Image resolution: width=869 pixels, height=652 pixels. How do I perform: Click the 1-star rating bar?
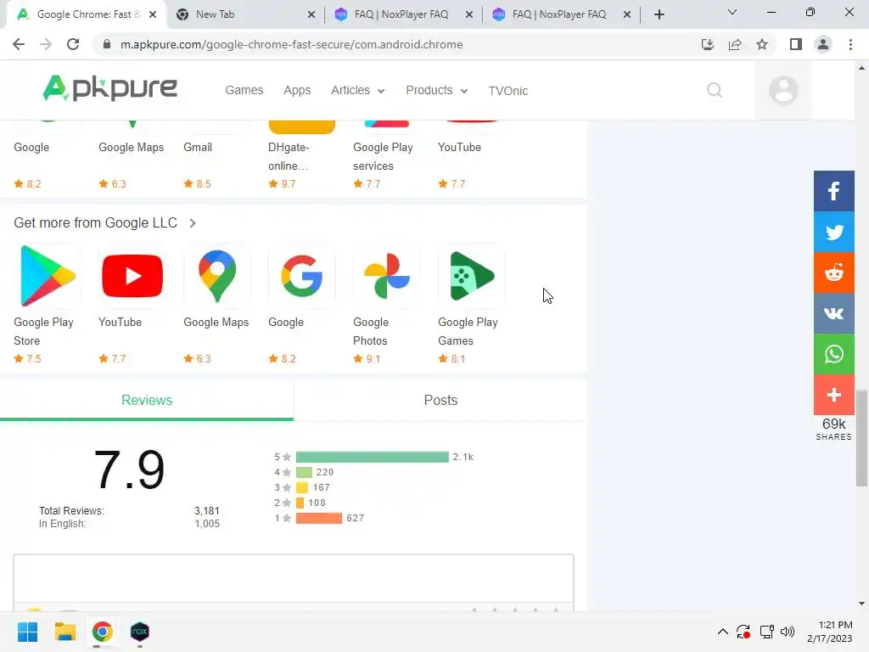319,518
